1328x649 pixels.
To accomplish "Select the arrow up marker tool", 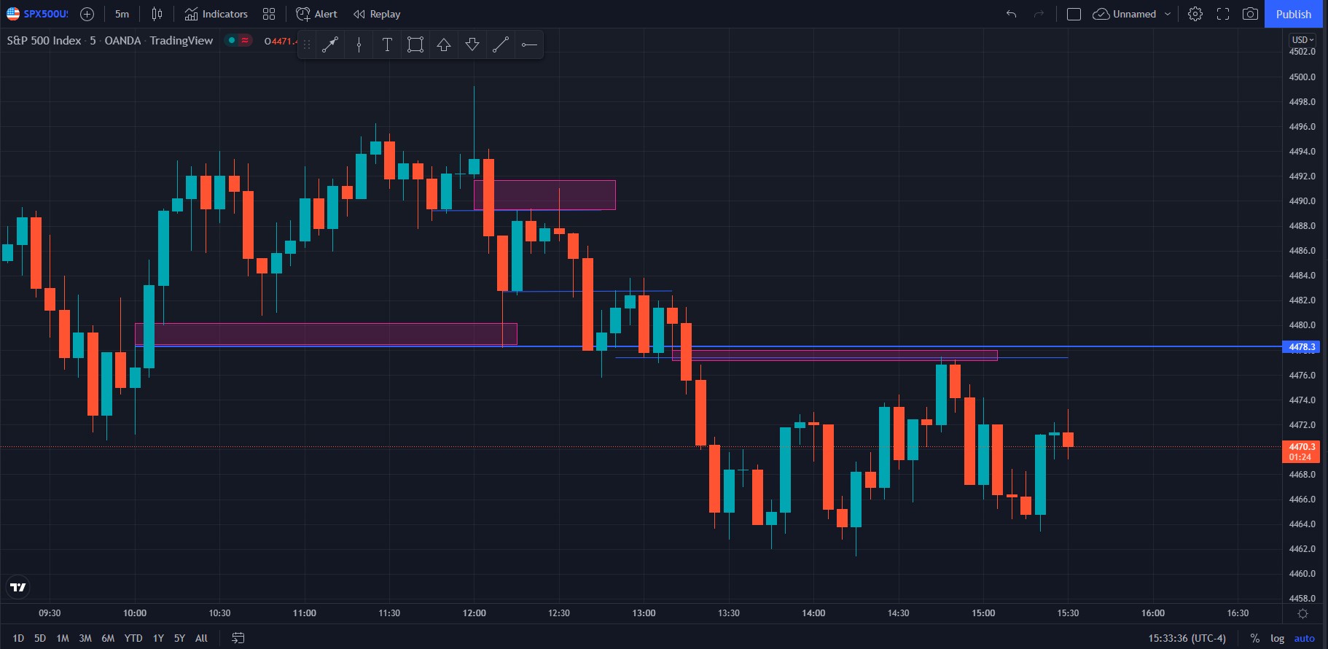I will click(444, 45).
